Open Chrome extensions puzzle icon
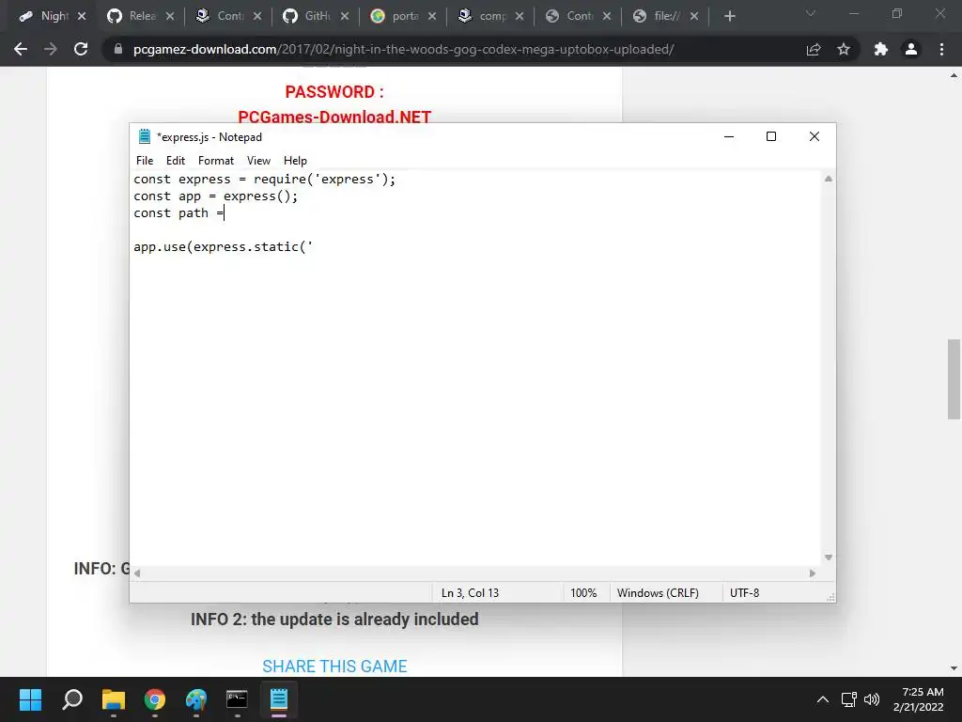The width and height of the screenshot is (962, 722). (881, 49)
